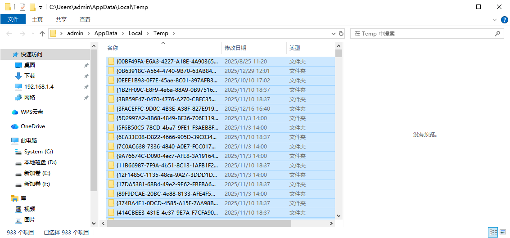510x238 pixels.
Task: Expand the address bar history dropdown
Action: point(333,34)
